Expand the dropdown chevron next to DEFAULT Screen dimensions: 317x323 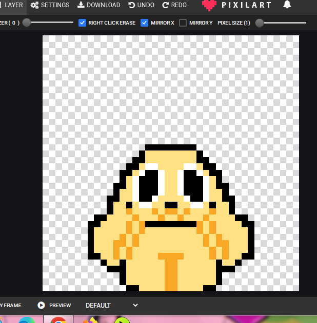[135, 305]
